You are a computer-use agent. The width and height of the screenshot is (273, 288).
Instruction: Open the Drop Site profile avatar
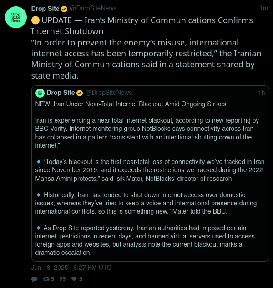tap(16, 17)
